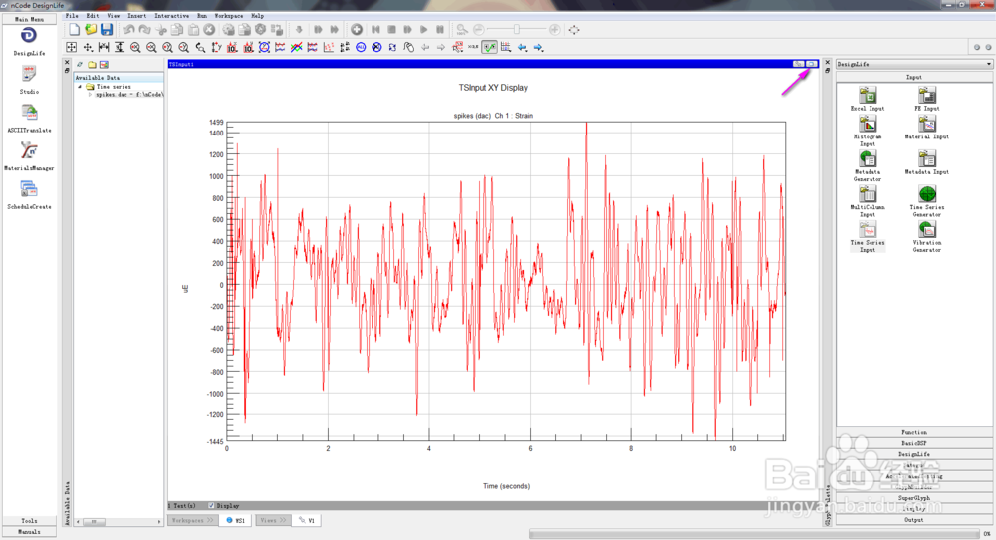996x540 pixels.
Task: Open the Manuals section in Main Menu
Action: (29, 532)
